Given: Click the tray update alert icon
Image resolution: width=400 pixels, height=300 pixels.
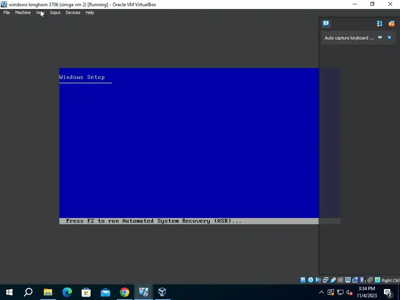Looking at the screenshot, I should 331,292.
